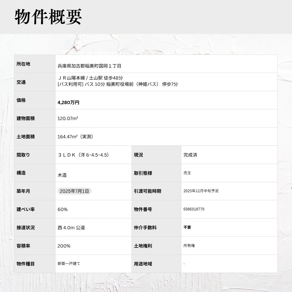Image resolution: width=292 pixels, height=292 pixels.
Task: Select the 容積率 label cell
Action: [35, 246]
